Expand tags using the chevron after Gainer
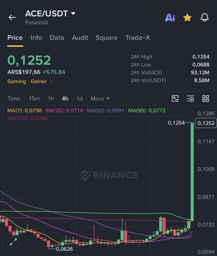The image size is (217, 256). click(x=51, y=81)
